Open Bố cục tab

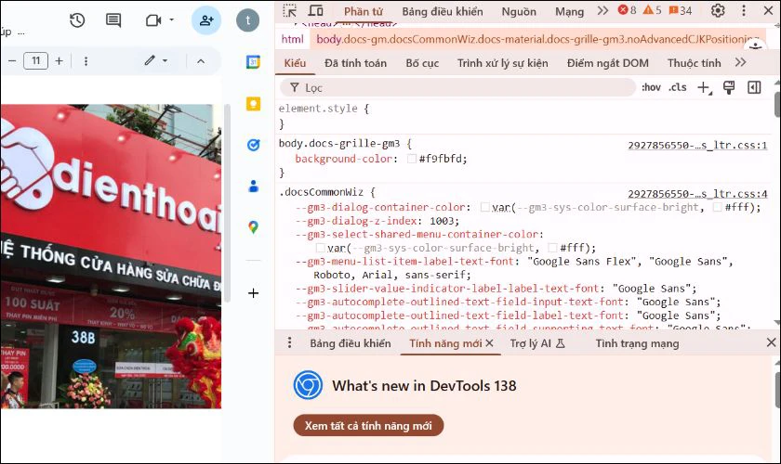422,63
